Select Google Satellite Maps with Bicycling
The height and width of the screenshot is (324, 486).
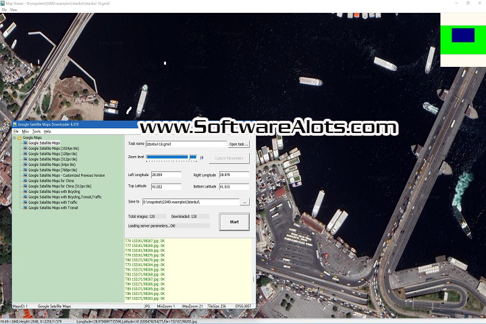(54, 192)
